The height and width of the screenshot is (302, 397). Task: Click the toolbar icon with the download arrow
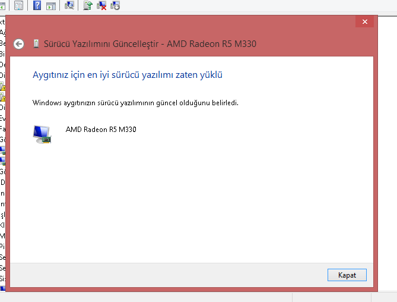click(x=115, y=5)
